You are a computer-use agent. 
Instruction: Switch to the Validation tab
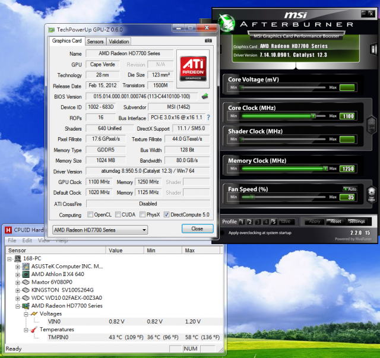pyautogui.click(x=119, y=42)
